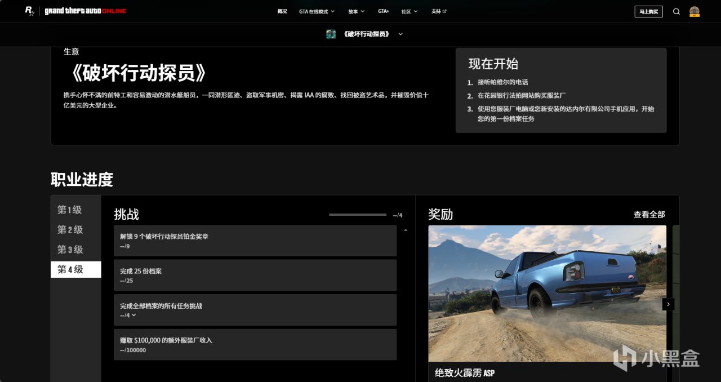The height and width of the screenshot is (382, 721).
Task: Expand the GTA在线模式 navigation dropdown
Action: pos(317,11)
